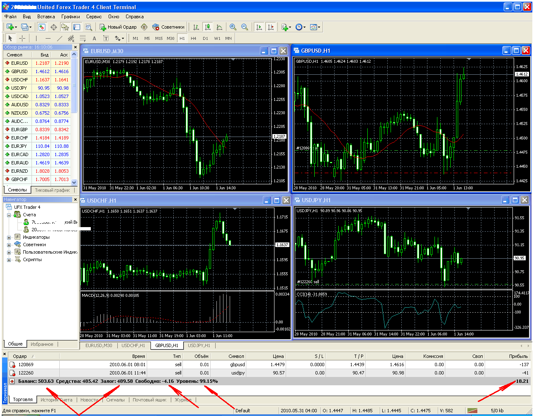Click the MetaEditor diamond icon
The width and height of the screenshot is (534, 416).
coord(144,27)
